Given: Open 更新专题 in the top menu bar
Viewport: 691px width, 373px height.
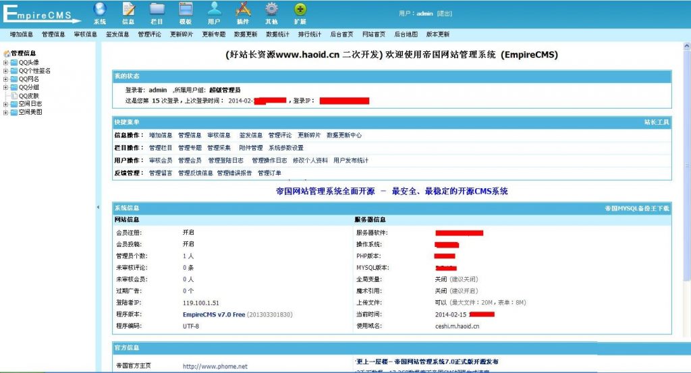Looking at the screenshot, I should pos(214,34).
